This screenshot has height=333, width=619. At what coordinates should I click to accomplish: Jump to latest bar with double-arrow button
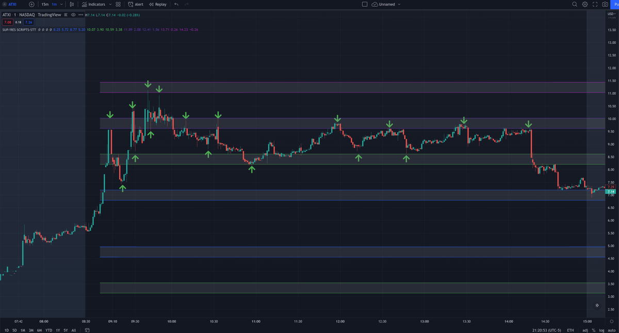[x=597, y=305]
